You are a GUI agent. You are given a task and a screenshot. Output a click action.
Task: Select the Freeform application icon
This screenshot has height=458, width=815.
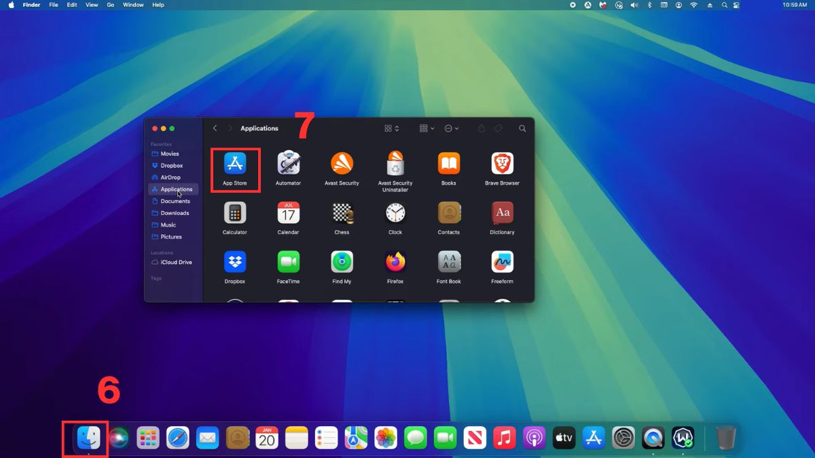pyautogui.click(x=502, y=262)
